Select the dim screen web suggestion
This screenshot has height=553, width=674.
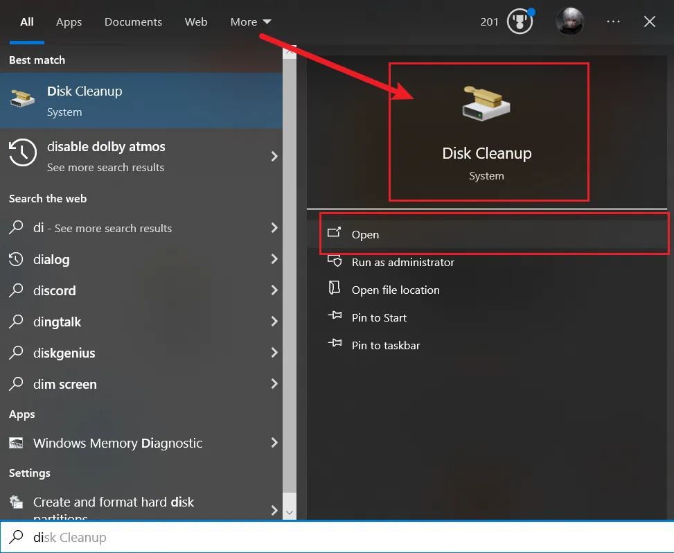tap(141, 384)
